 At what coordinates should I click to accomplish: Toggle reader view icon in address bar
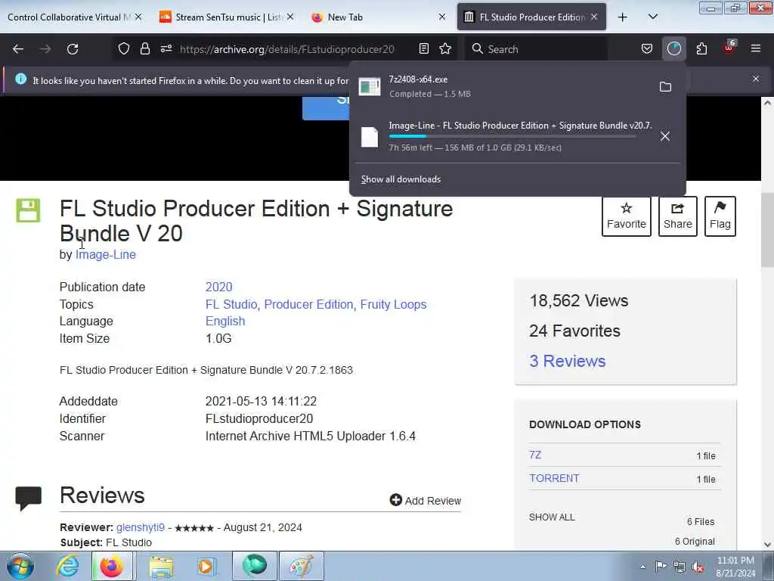[423, 48]
